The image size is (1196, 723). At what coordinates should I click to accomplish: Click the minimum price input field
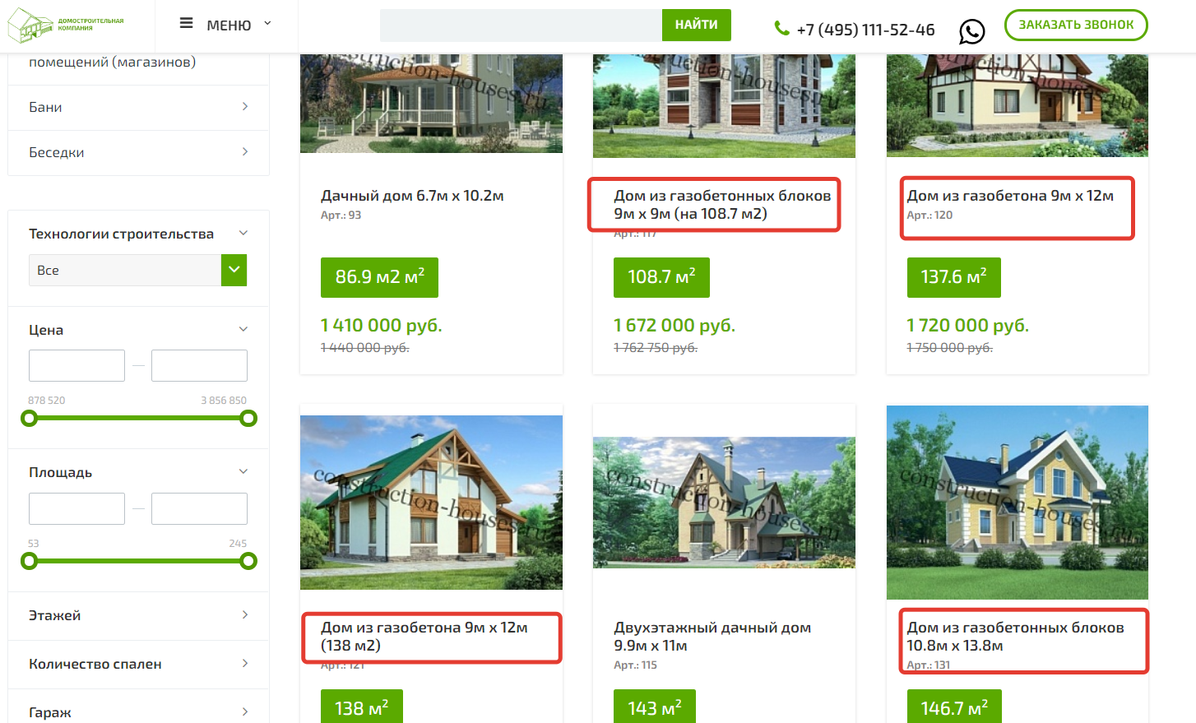(76, 365)
